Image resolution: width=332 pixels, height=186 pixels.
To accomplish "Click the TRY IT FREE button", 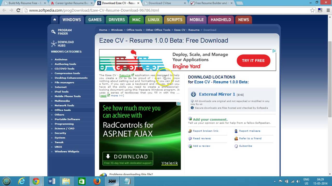I will [x=253, y=61].
